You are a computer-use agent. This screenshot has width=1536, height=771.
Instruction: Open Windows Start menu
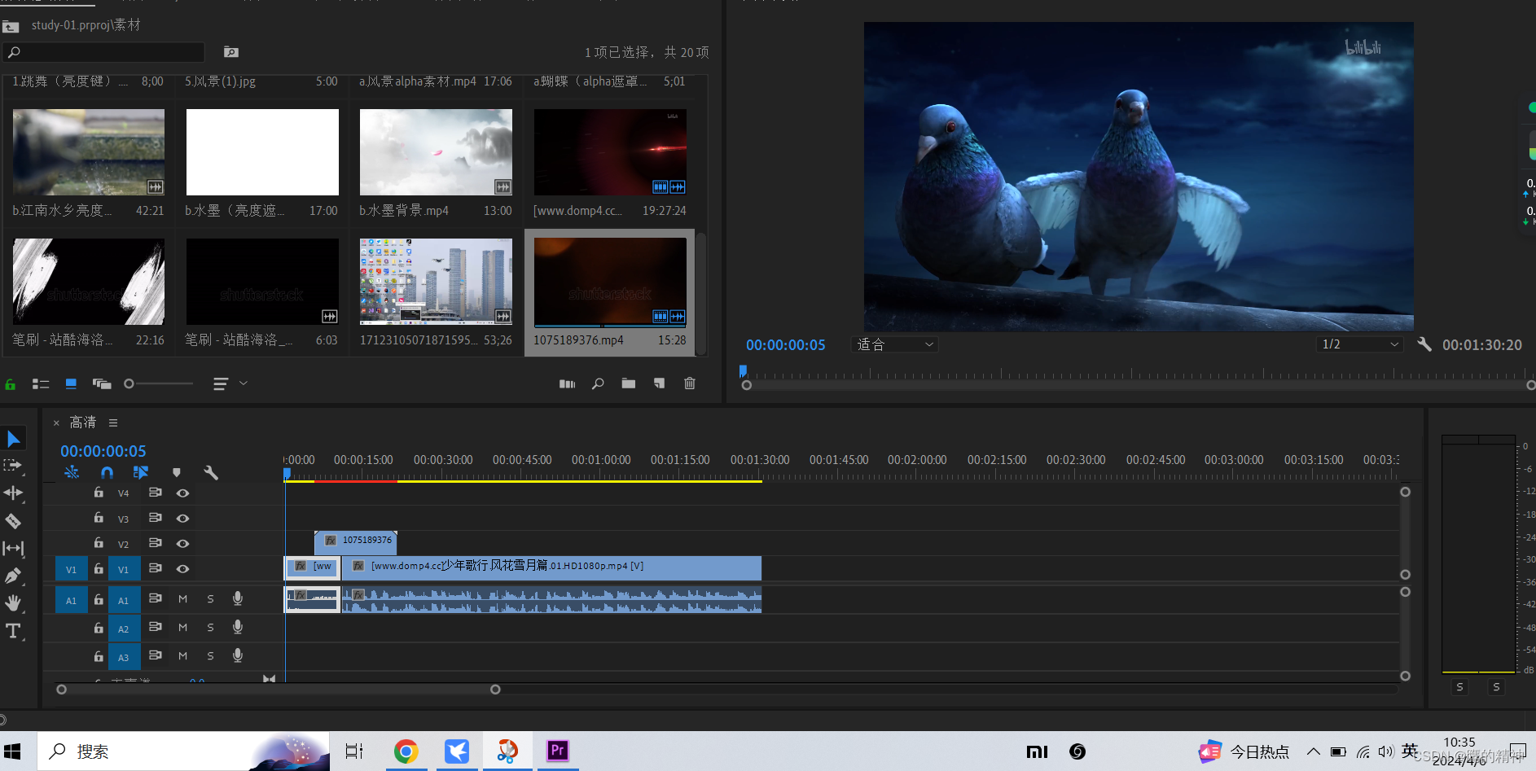(x=13, y=751)
